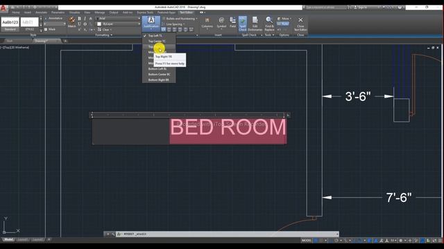
Task: Switch to the Text Editor ribbon tab
Action: pos(186,12)
